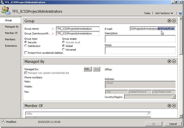The height and width of the screenshot is (128, 184).
Task: Click the Group name input field
Action: (x=78, y=29)
